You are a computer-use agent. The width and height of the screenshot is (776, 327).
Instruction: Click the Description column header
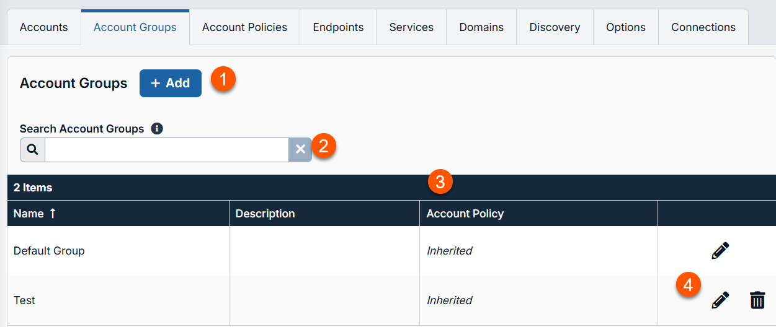coord(265,214)
